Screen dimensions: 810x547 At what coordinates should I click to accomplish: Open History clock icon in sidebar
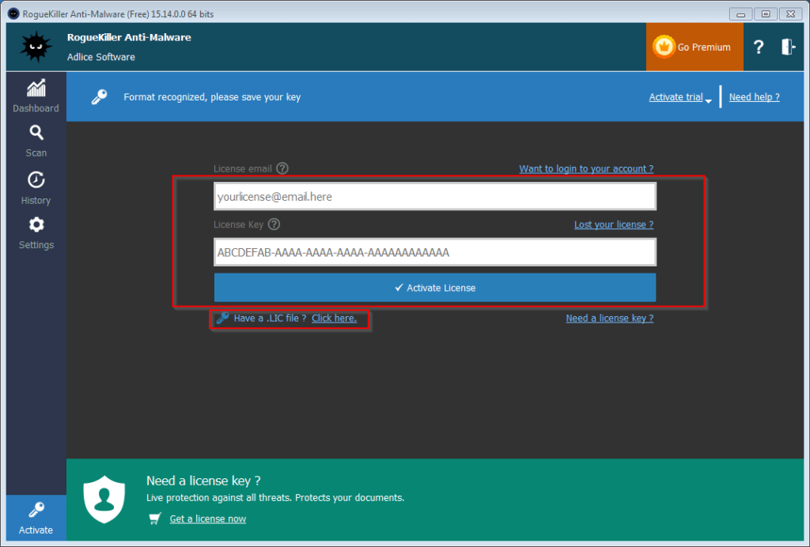(x=36, y=179)
